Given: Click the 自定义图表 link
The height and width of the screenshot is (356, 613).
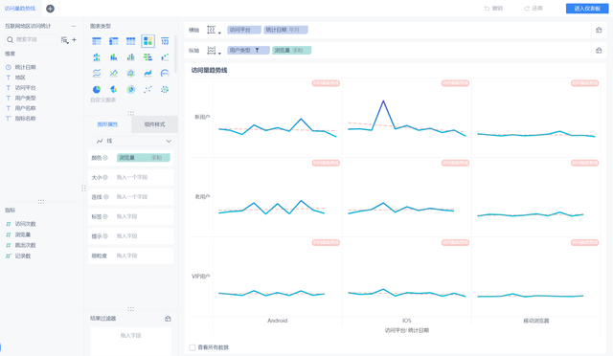Looking at the screenshot, I should tap(102, 100).
